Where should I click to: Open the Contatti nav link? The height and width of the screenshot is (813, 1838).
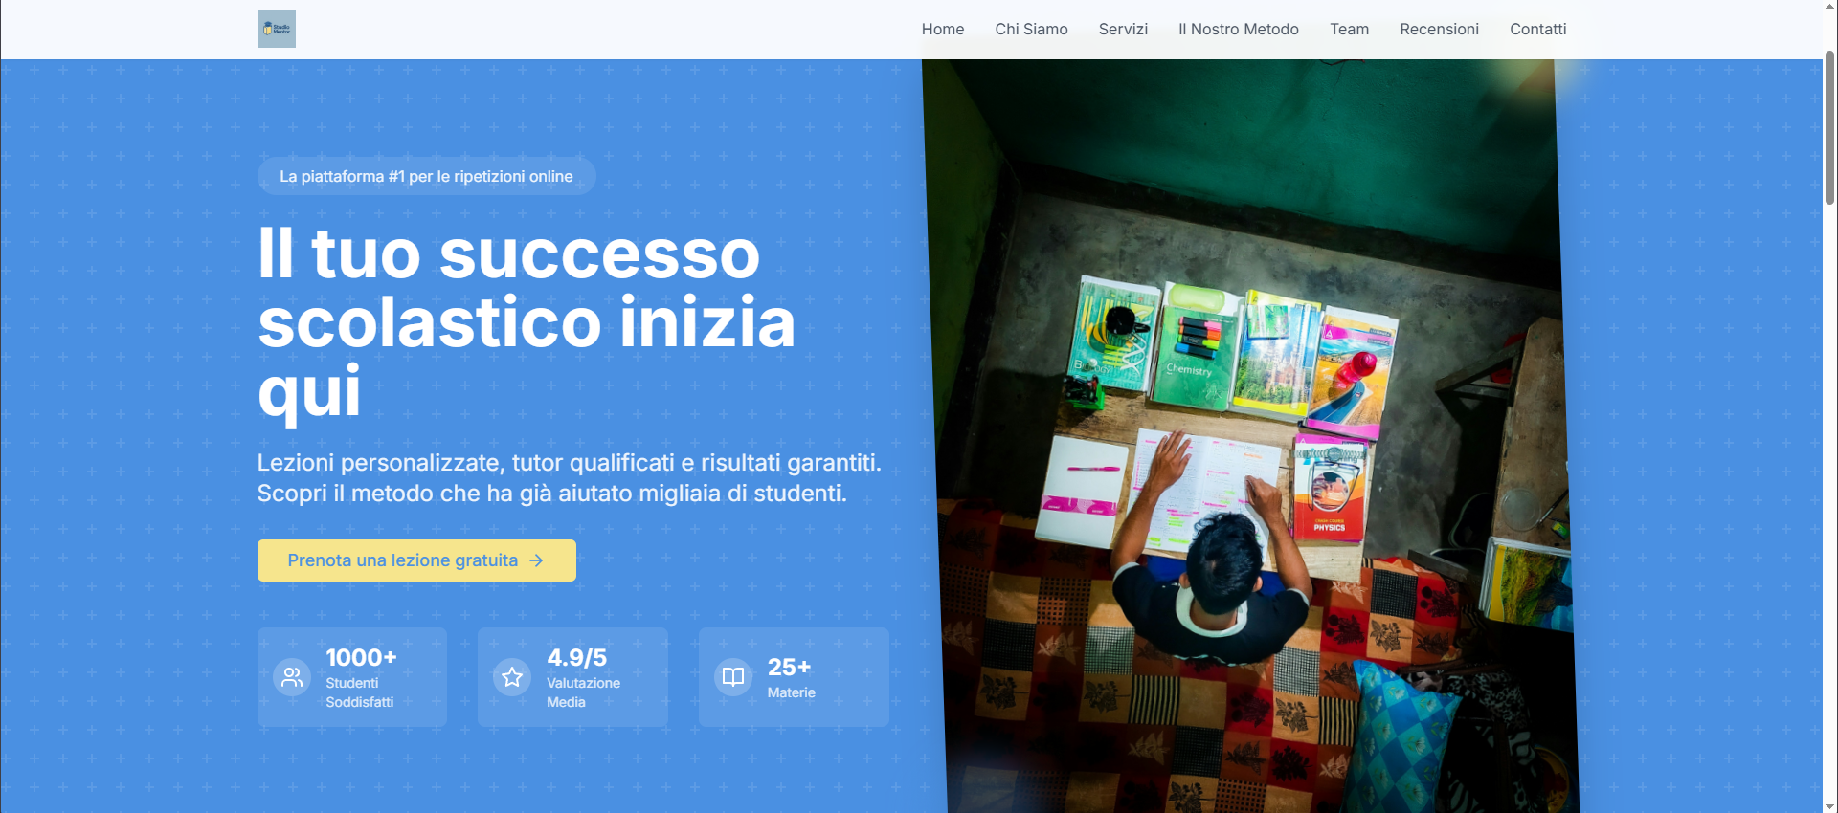[x=1537, y=29]
